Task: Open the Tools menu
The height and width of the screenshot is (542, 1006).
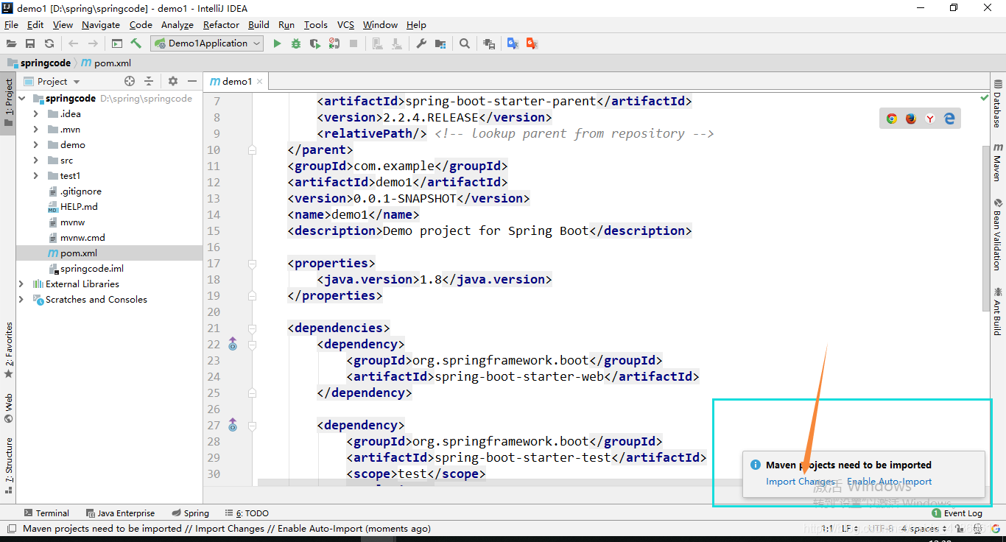Action: point(315,24)
